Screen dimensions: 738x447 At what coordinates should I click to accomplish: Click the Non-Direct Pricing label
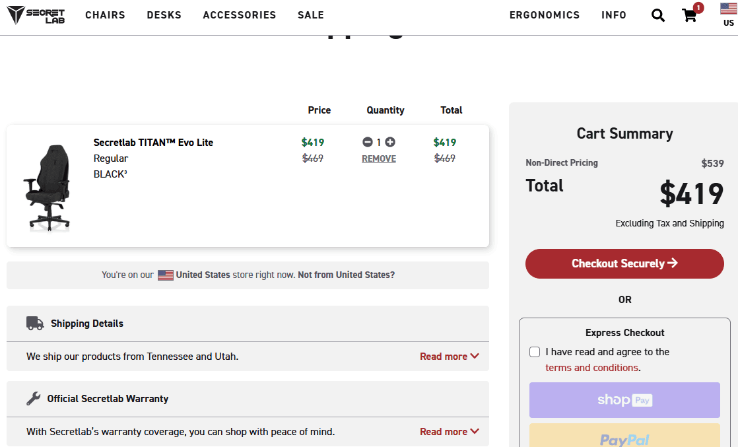point(562,163)
